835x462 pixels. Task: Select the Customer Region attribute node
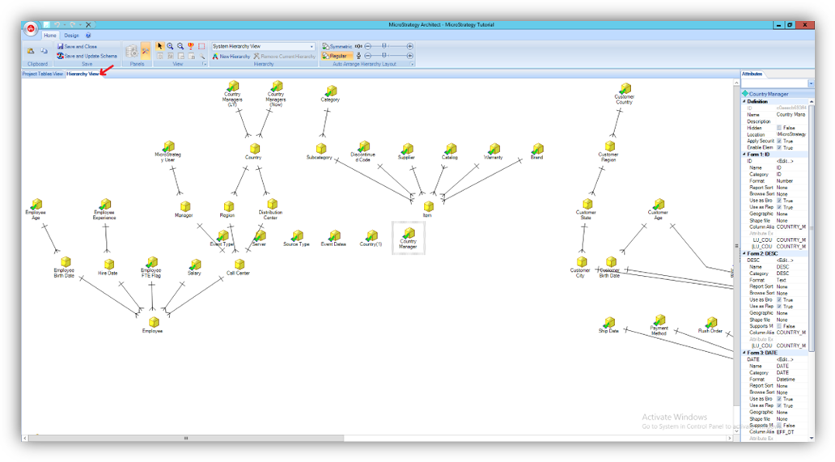[x=608, y=151]
